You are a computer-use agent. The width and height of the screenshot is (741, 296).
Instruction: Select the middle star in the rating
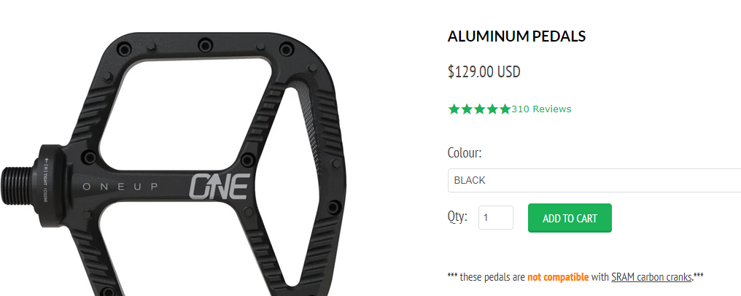click(x=480, y=109)
